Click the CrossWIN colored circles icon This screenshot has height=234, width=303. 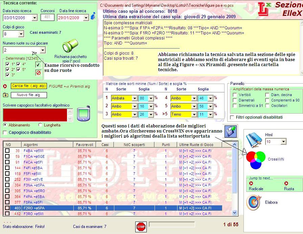[x=256, y=160]
